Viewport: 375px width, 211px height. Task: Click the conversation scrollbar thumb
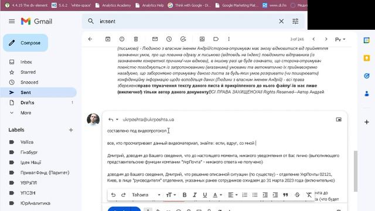(x=356, y=171)
